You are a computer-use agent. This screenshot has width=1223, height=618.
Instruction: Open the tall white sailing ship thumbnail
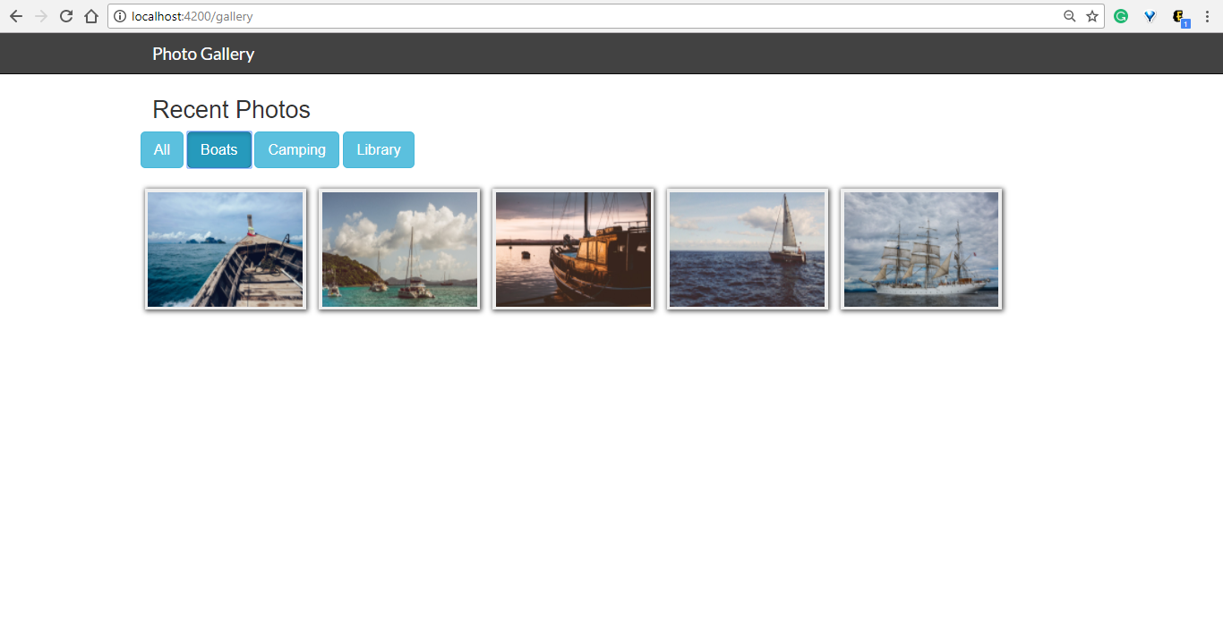(921, 250)
